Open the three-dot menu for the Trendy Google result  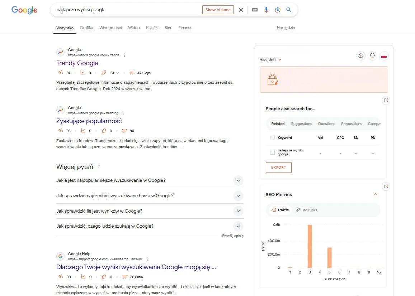[124, 55]
